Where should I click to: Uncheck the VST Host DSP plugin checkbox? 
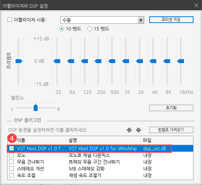12,148
